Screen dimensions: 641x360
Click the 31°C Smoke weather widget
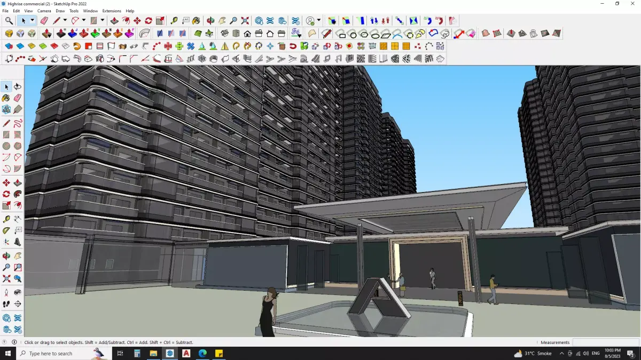pos(533,354)
